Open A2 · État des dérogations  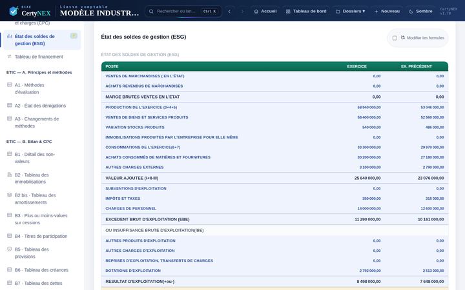[41, 106]
